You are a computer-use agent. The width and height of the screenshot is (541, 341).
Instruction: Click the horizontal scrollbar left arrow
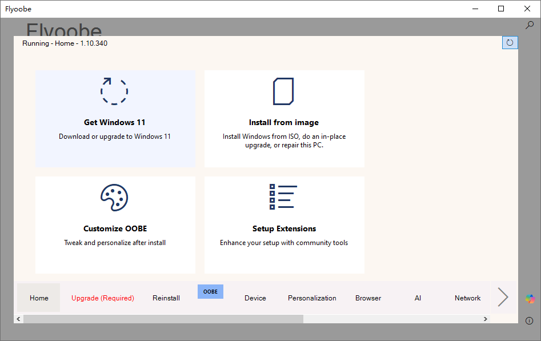[19, 319]
